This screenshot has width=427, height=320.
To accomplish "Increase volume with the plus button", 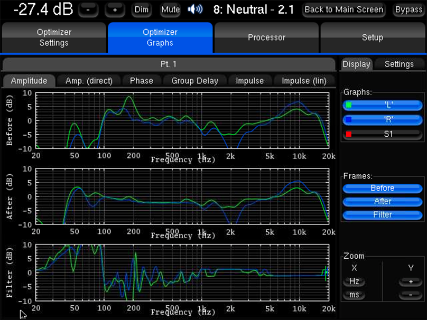I will (115, 10).
